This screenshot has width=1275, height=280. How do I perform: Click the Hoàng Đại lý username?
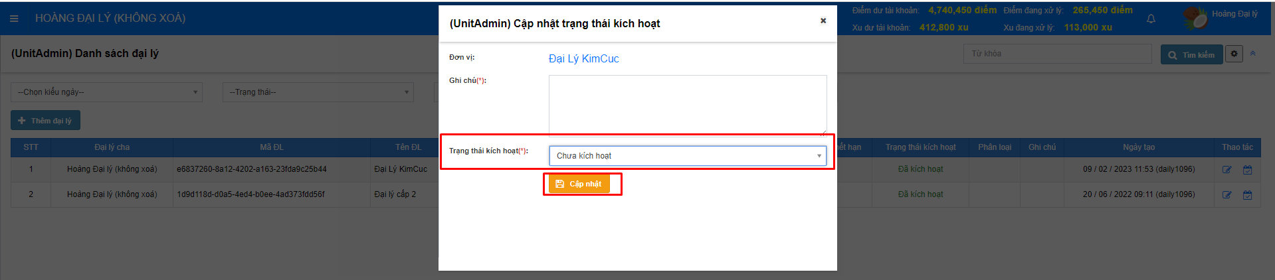(x=1234, y=14)
